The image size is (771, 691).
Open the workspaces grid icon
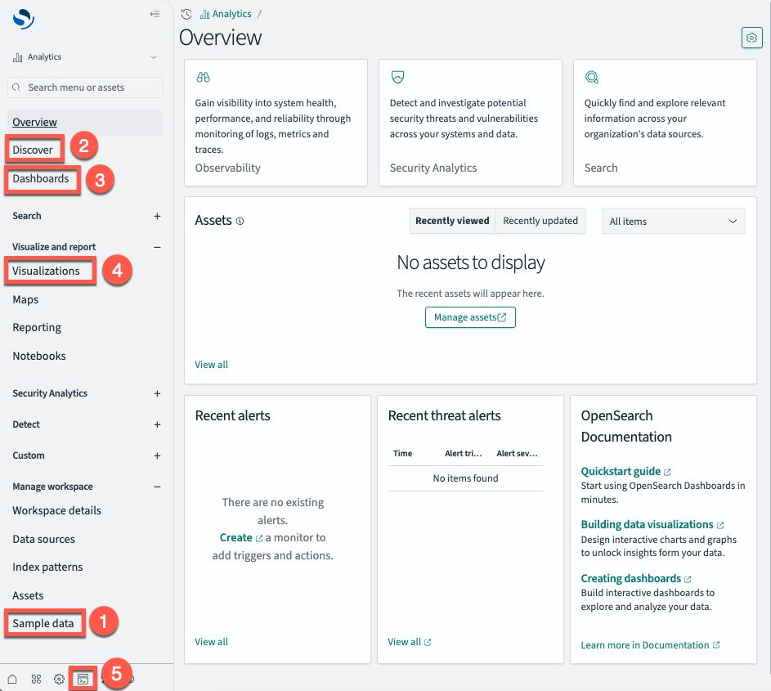click(36, 680)
